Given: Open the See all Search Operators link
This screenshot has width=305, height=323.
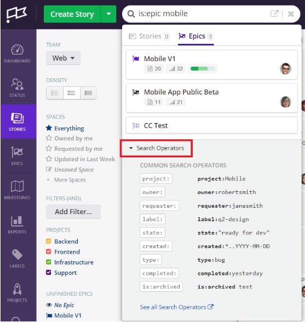Looking at the screenshot, I should pos(177,307).
